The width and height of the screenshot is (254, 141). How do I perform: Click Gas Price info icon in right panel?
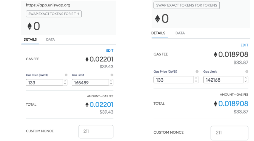(x=197, y=72)
